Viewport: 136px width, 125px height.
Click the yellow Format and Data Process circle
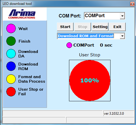[11, 79]
